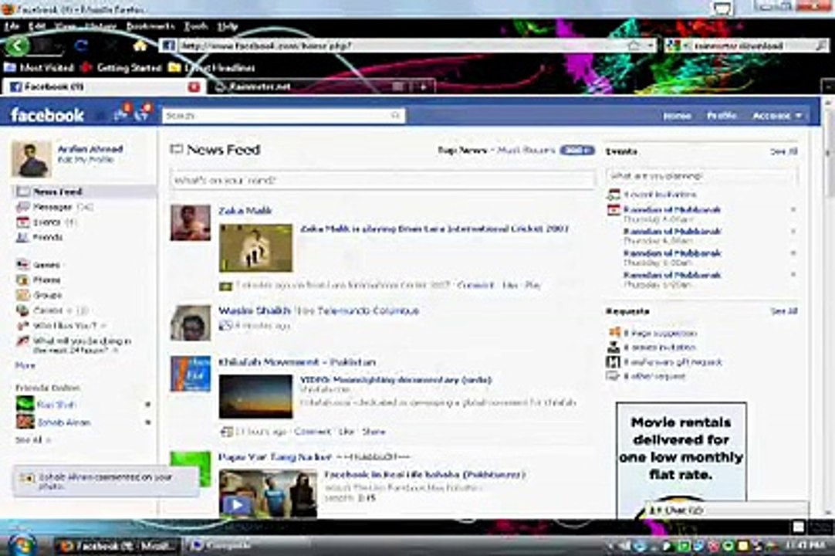
Task: Reload the page with the refresh icon
Action: click(x=81, y=46)
